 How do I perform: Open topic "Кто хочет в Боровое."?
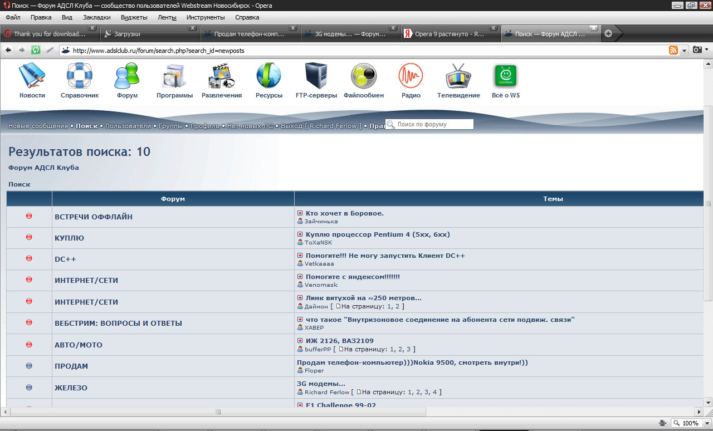(x=344, y=213)
